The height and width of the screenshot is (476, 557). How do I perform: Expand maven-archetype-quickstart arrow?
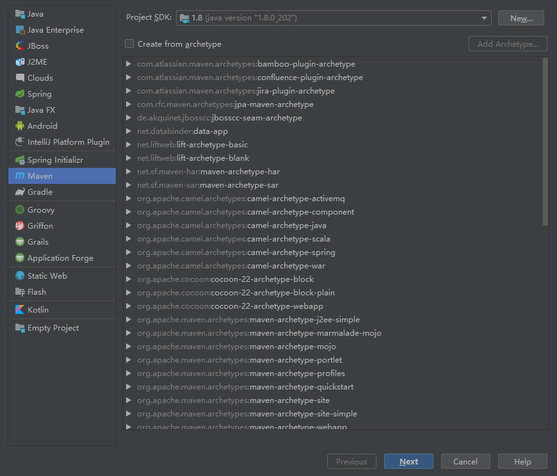(x=129, y=387)
